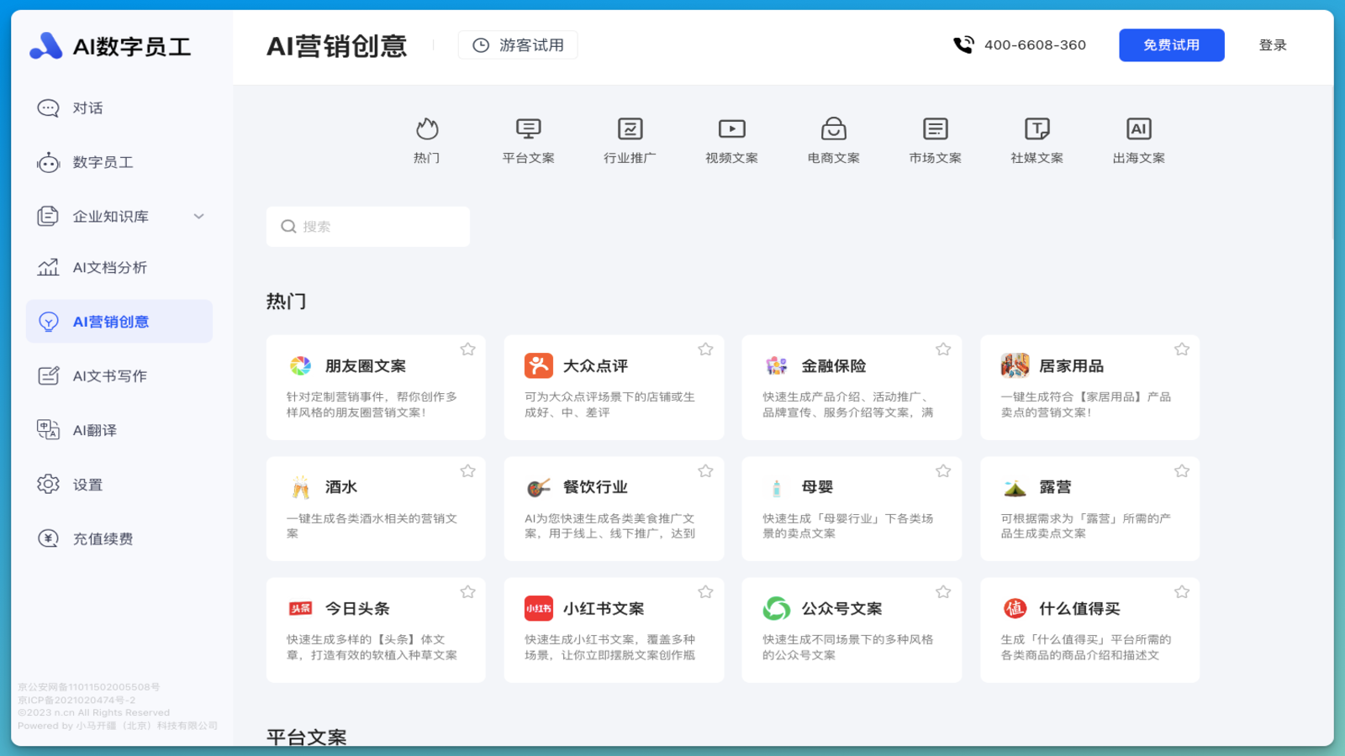Open the 市场文案 tab

935,128
